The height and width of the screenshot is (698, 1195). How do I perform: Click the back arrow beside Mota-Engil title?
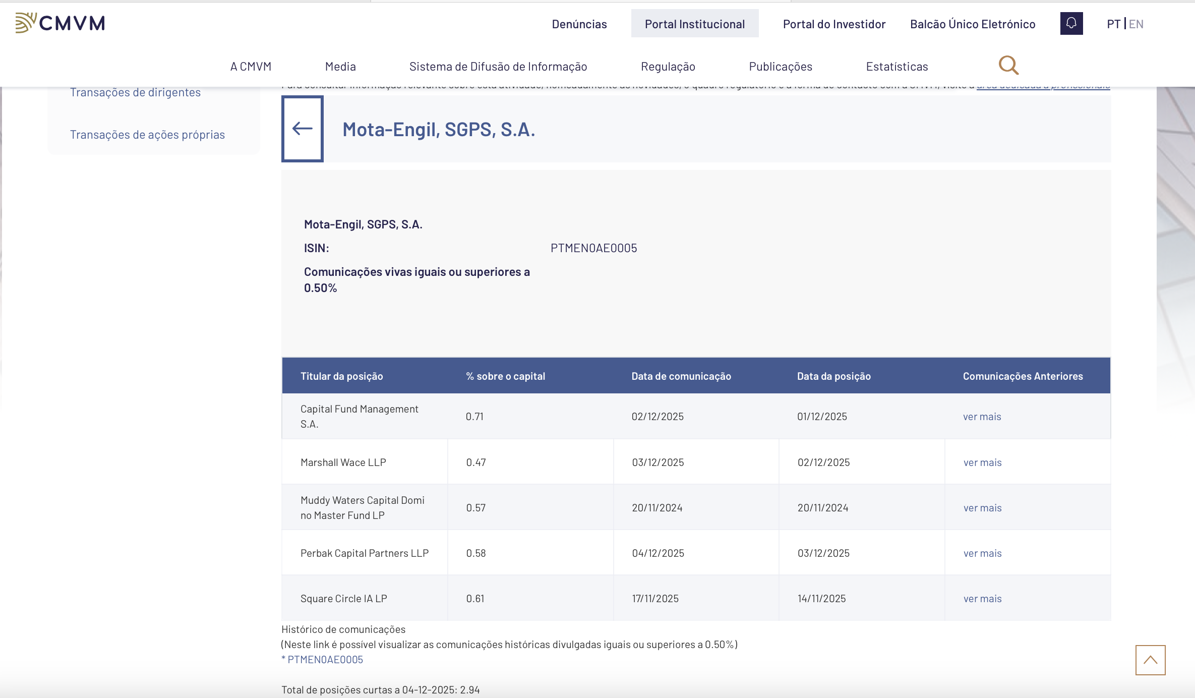pos(303,129)
